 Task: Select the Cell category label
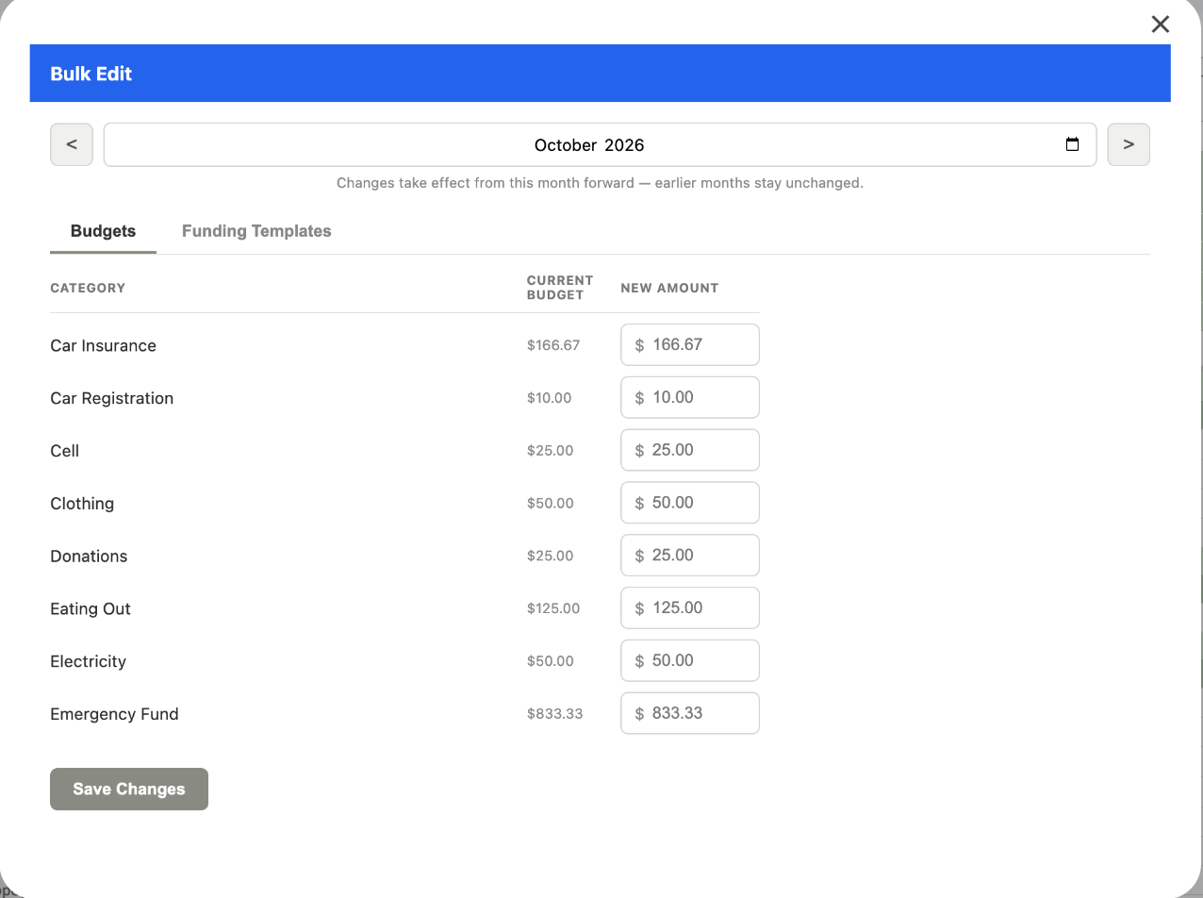64,451
